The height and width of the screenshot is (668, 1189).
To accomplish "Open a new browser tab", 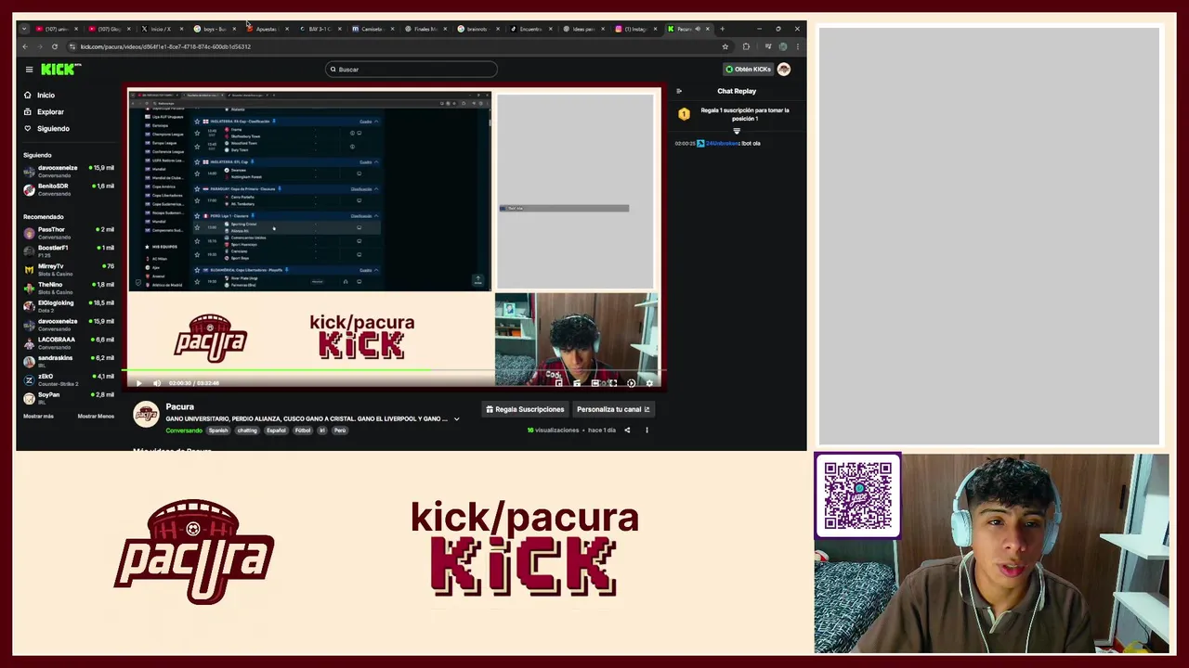I will [722, 29].
